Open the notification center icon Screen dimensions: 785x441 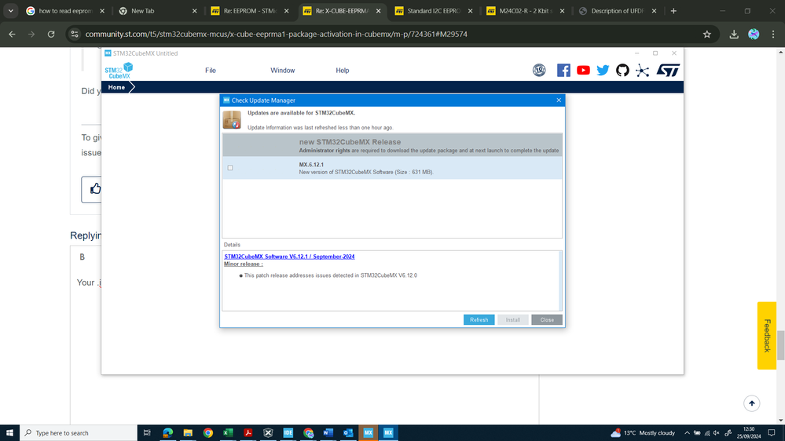772,433
